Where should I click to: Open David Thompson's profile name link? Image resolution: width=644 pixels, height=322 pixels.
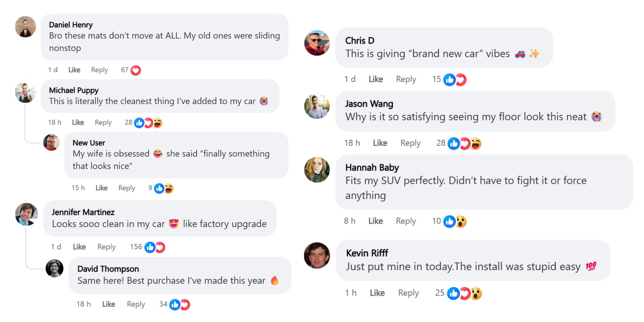(x=108, y=269)
